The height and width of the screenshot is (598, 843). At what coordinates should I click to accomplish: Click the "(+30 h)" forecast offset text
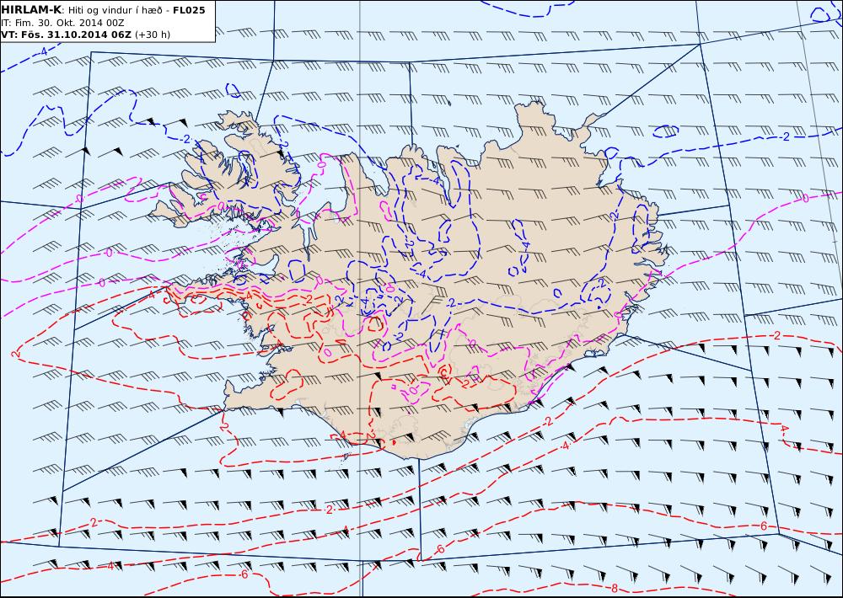tap(152, 35)
